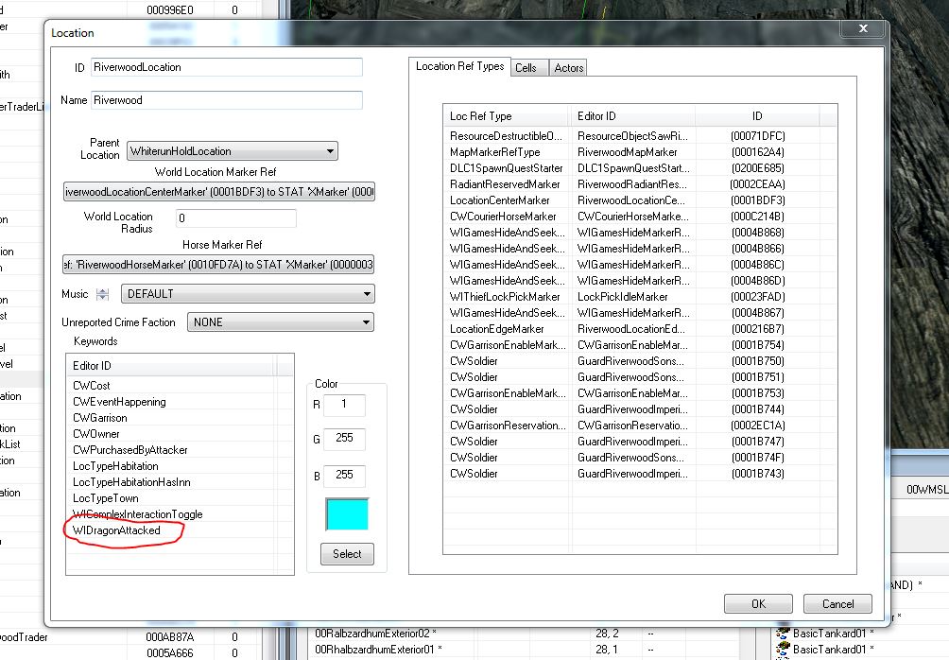
Task: Click the Cancel button
Action: (837, 603)
